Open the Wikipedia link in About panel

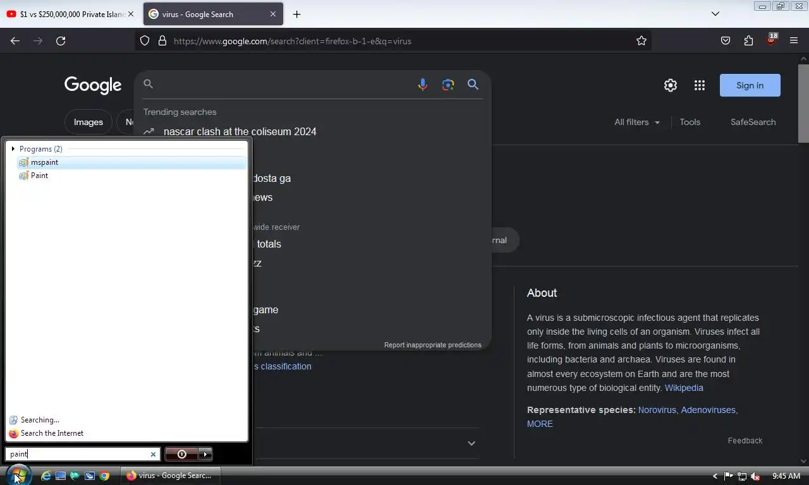(x=684, y=388)
